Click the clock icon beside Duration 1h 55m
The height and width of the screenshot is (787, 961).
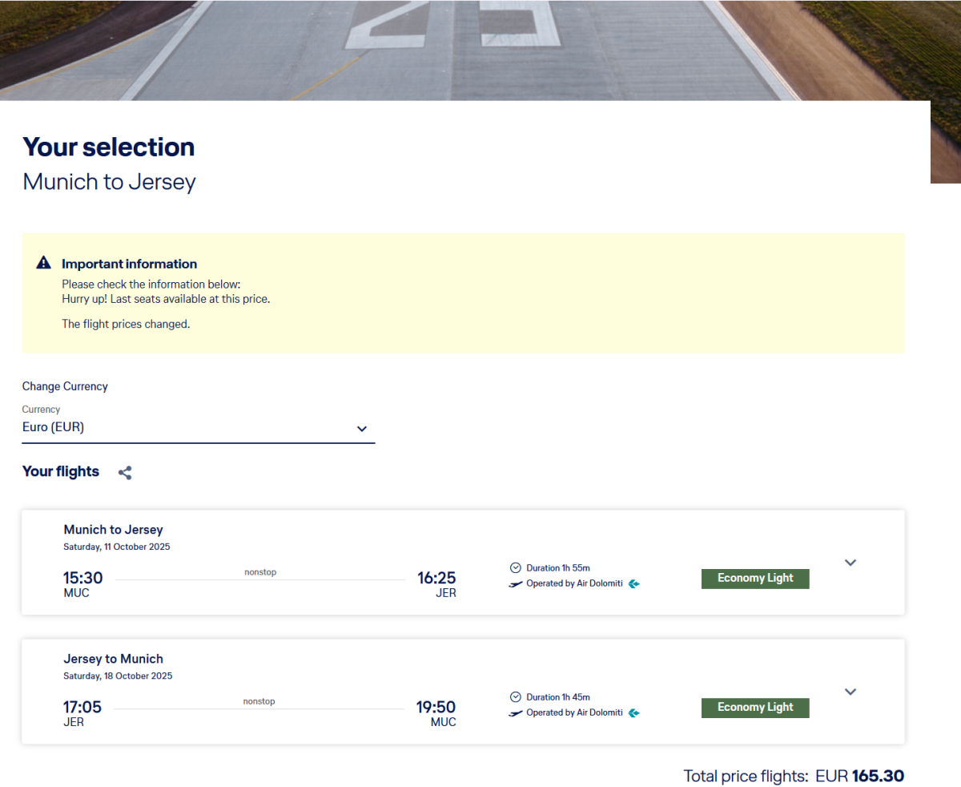click(516, 567)
